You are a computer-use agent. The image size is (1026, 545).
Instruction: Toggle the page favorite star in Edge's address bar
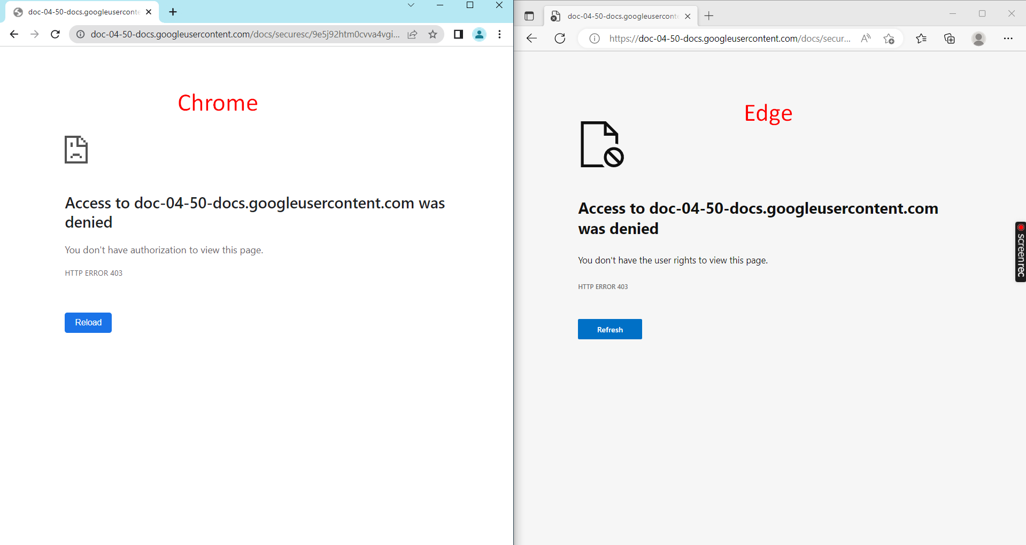889,38
